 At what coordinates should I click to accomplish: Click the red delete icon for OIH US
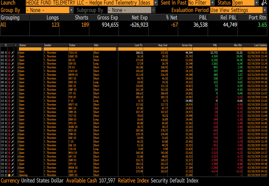point(9,64)
